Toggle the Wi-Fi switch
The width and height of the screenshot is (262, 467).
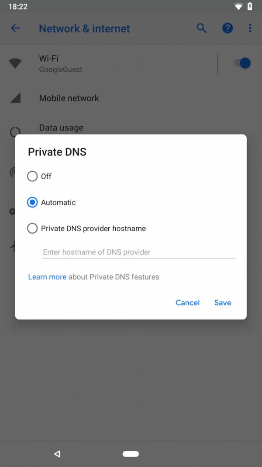click(242, 63)
